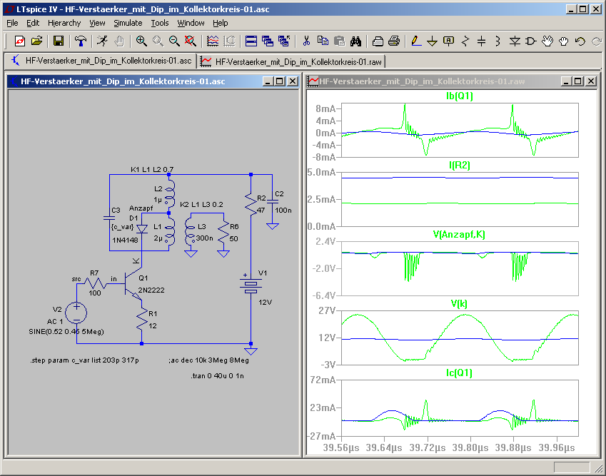
Task: Click the Ib(Q1) trace label
Action: pos(460,96)
